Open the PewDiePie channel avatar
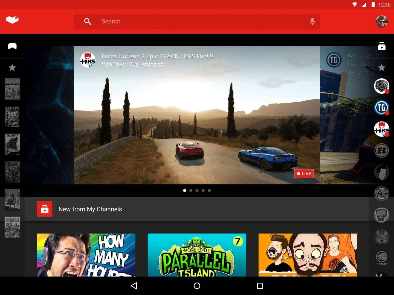Viewport: 394px width, 295px height. 382,215
